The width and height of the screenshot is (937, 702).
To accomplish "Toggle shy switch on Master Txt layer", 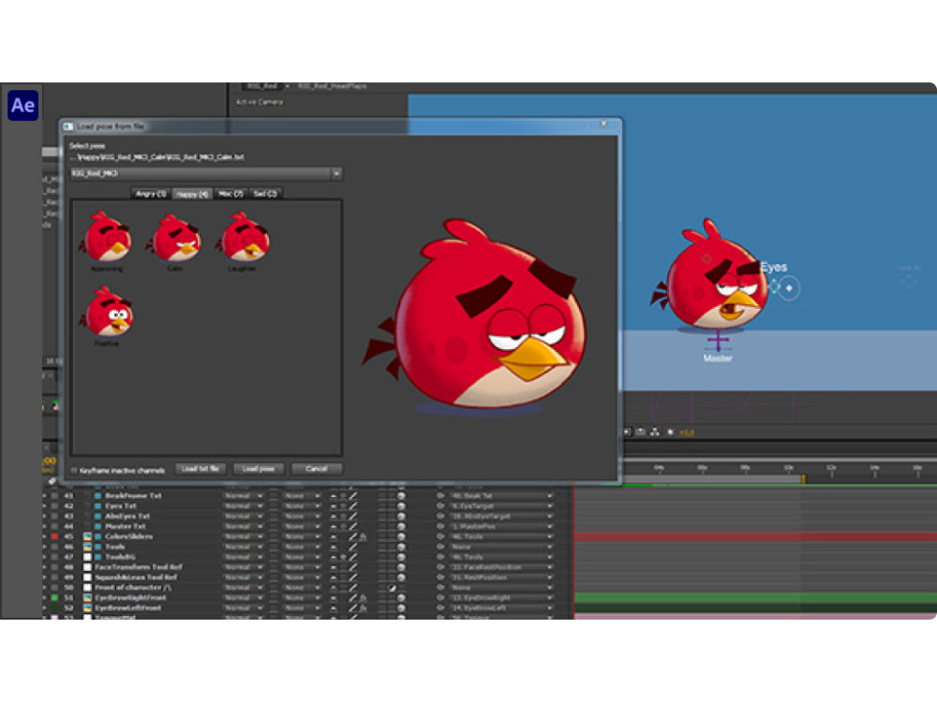I will pyautogui.click(x=334, y=526).
